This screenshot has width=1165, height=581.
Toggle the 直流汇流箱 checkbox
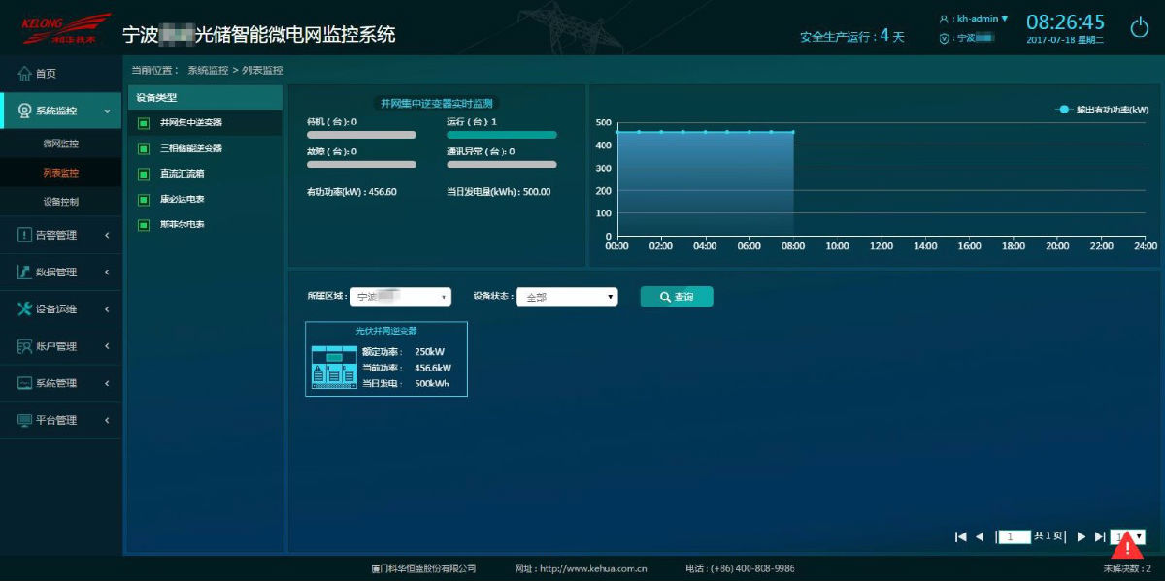143,174
